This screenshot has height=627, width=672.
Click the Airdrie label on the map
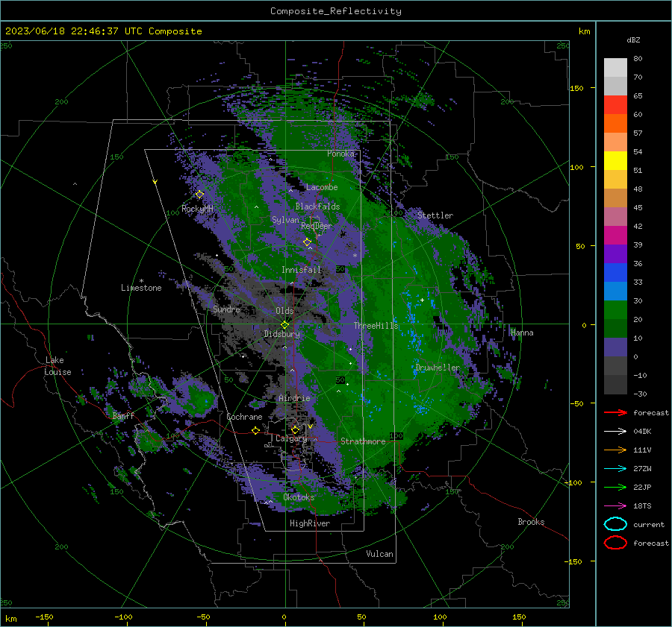click(x=294, y=398)
